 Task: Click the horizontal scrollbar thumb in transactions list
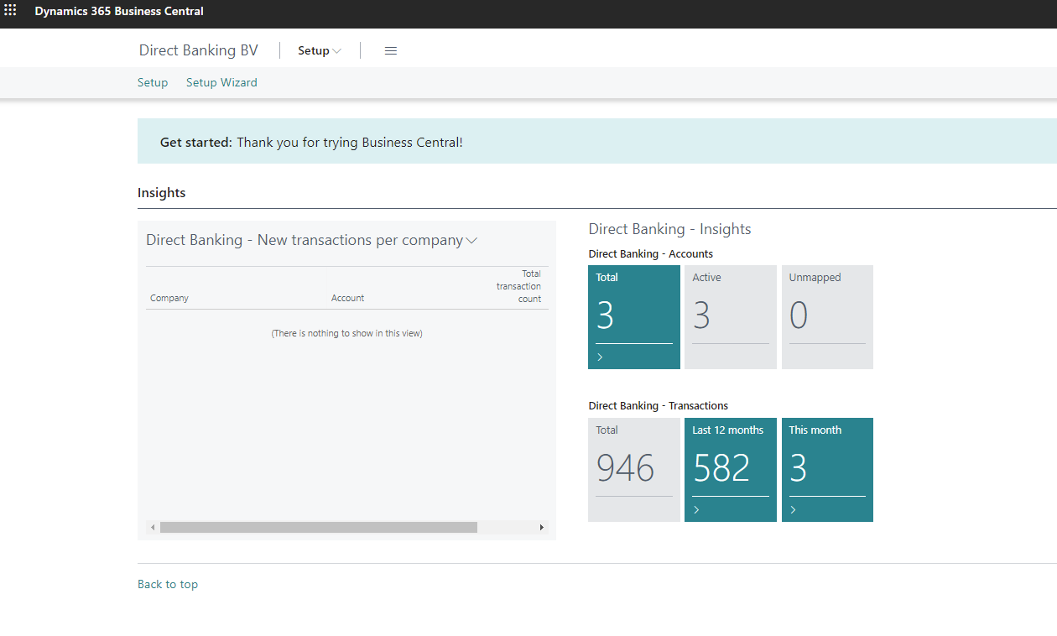click(319, 528)
